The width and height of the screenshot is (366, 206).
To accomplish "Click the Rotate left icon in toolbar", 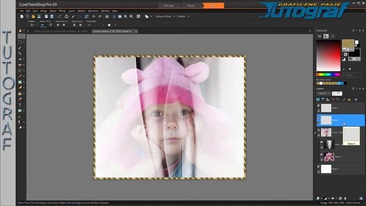I will (x=94, y=17).
